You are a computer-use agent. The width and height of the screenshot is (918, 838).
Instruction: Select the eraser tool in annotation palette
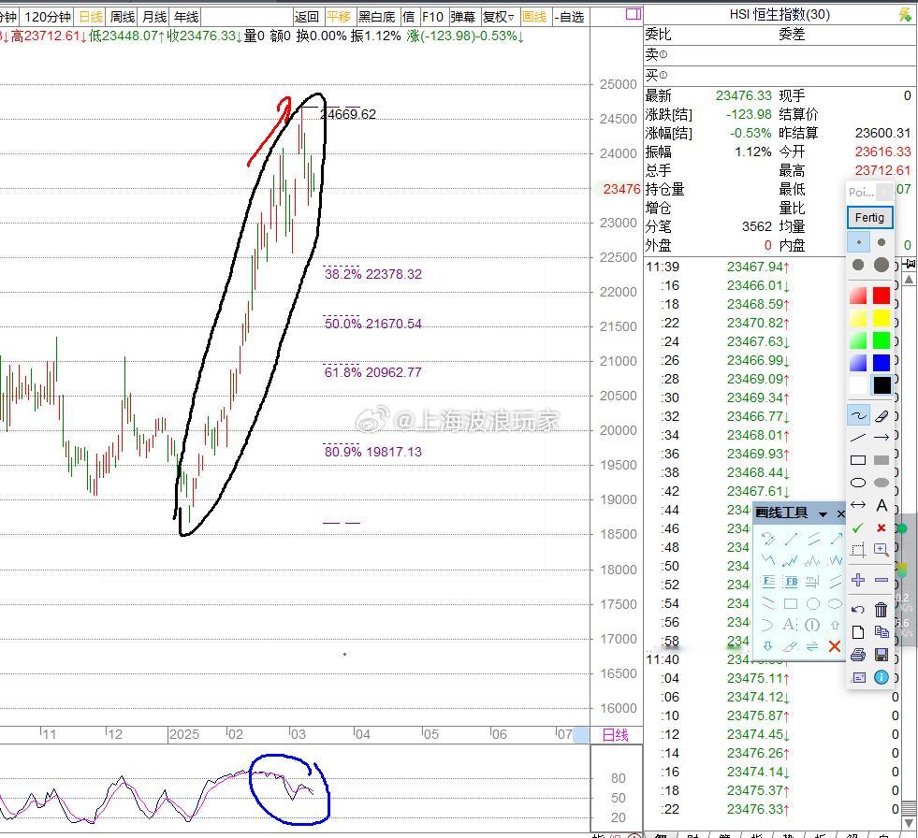882,415
